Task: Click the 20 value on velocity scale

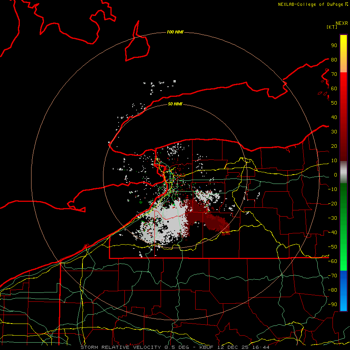Action: (334, 146)
